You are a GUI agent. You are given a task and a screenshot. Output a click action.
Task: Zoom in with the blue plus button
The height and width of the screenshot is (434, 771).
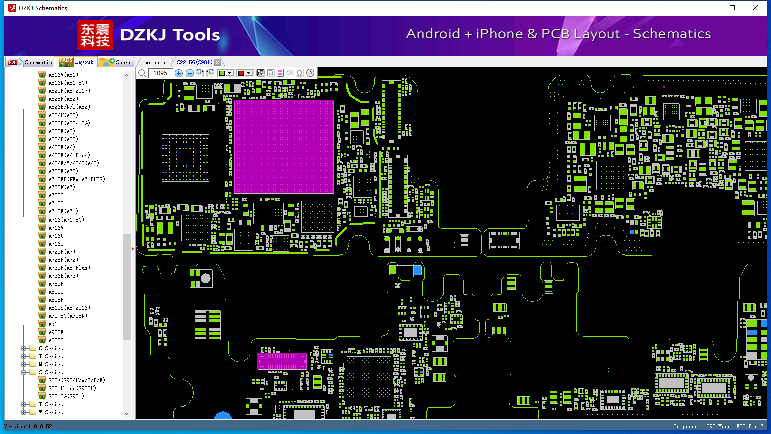point(179,73)
